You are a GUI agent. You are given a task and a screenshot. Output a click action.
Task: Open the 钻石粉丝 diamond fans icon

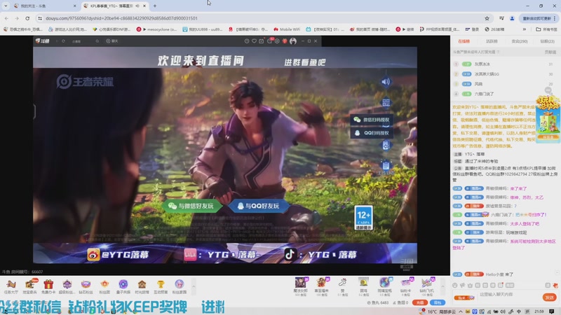click(86, 286)
